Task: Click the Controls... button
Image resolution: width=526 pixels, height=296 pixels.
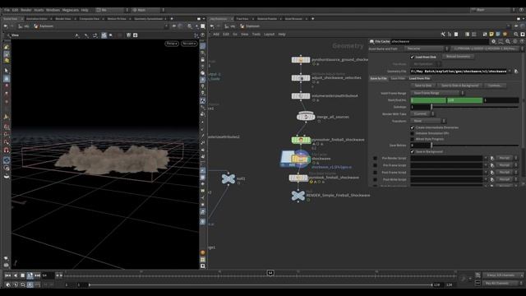Action: 495,86
